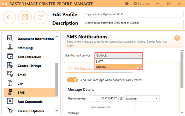Open Settings from the title bar
The image size is (185, 116).
pyautogui.click(x=141, y=3)
